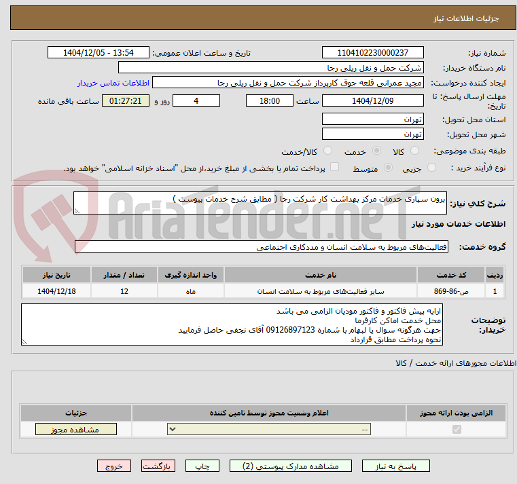Click the نام خدمت column header

pos(321,275)
